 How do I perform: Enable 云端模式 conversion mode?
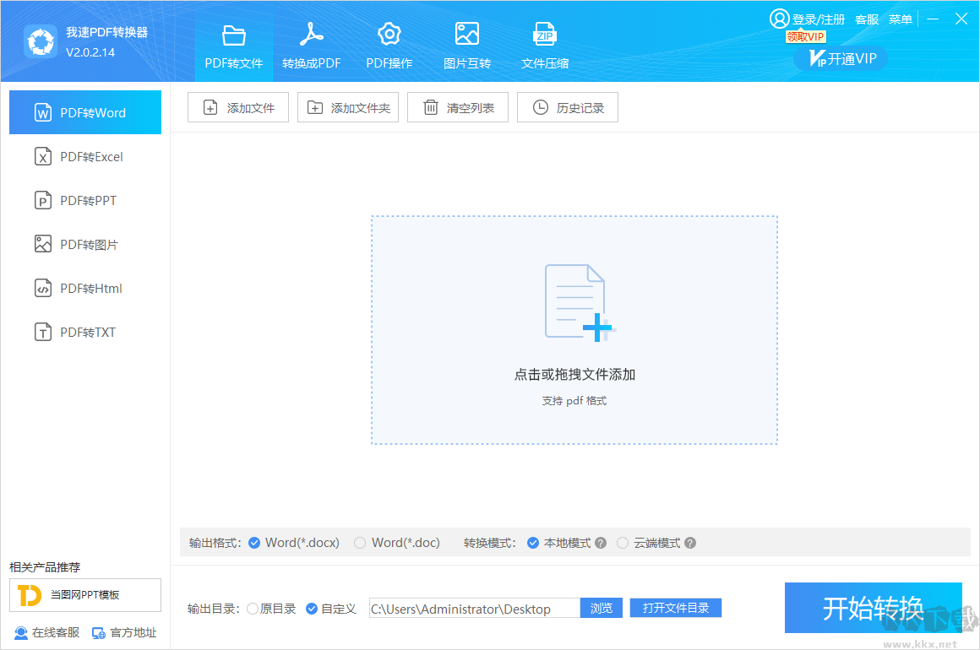click(x=651, y=543)
